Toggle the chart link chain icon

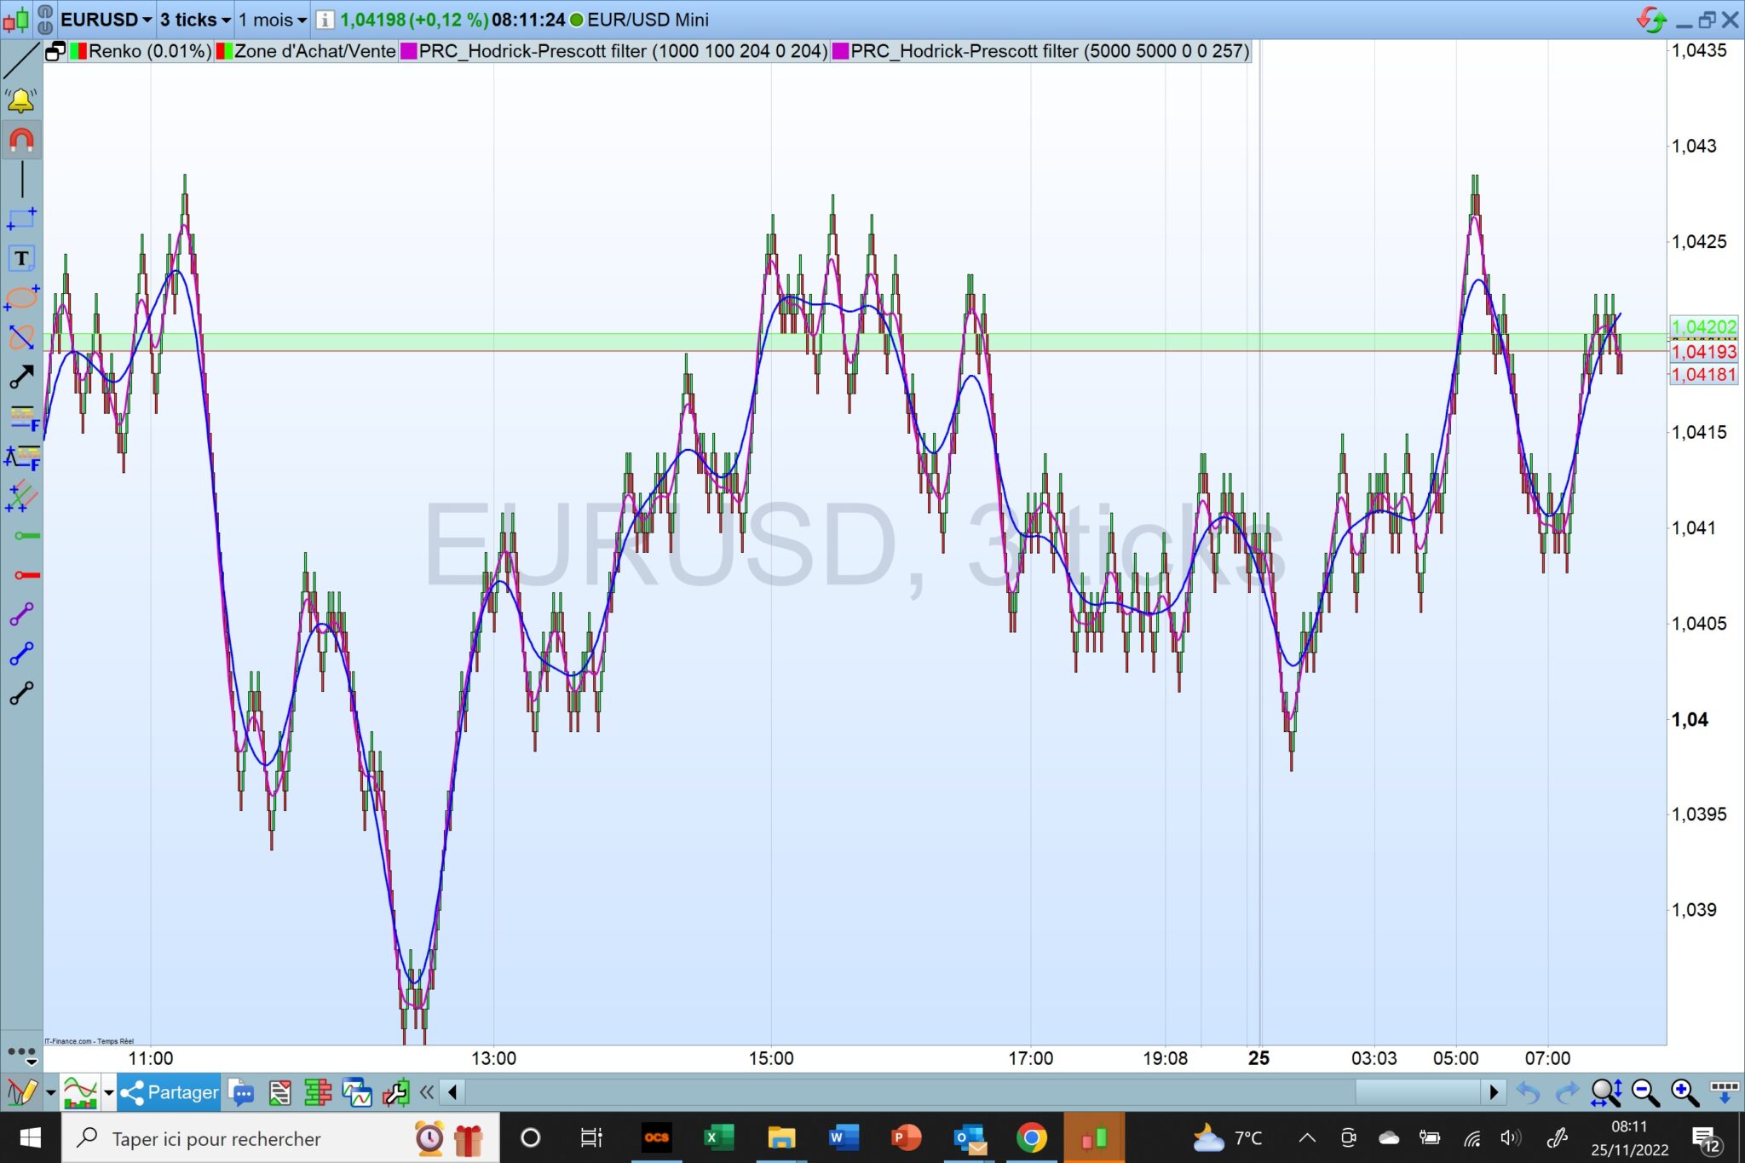pos(45,19)
